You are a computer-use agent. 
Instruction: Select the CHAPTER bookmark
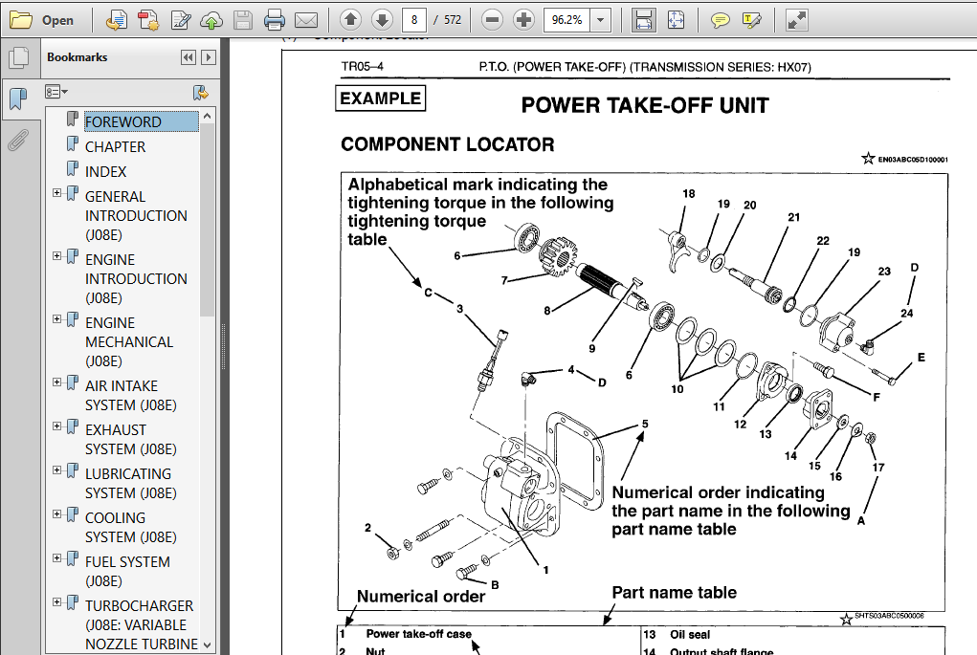tap(115, 147)
